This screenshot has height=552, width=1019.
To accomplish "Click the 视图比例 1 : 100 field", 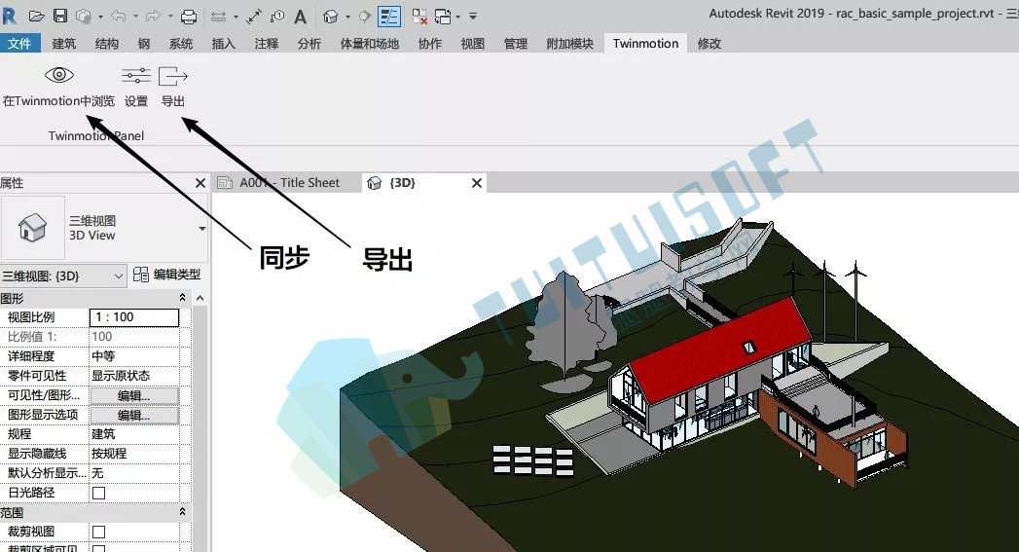I will 134,317.
